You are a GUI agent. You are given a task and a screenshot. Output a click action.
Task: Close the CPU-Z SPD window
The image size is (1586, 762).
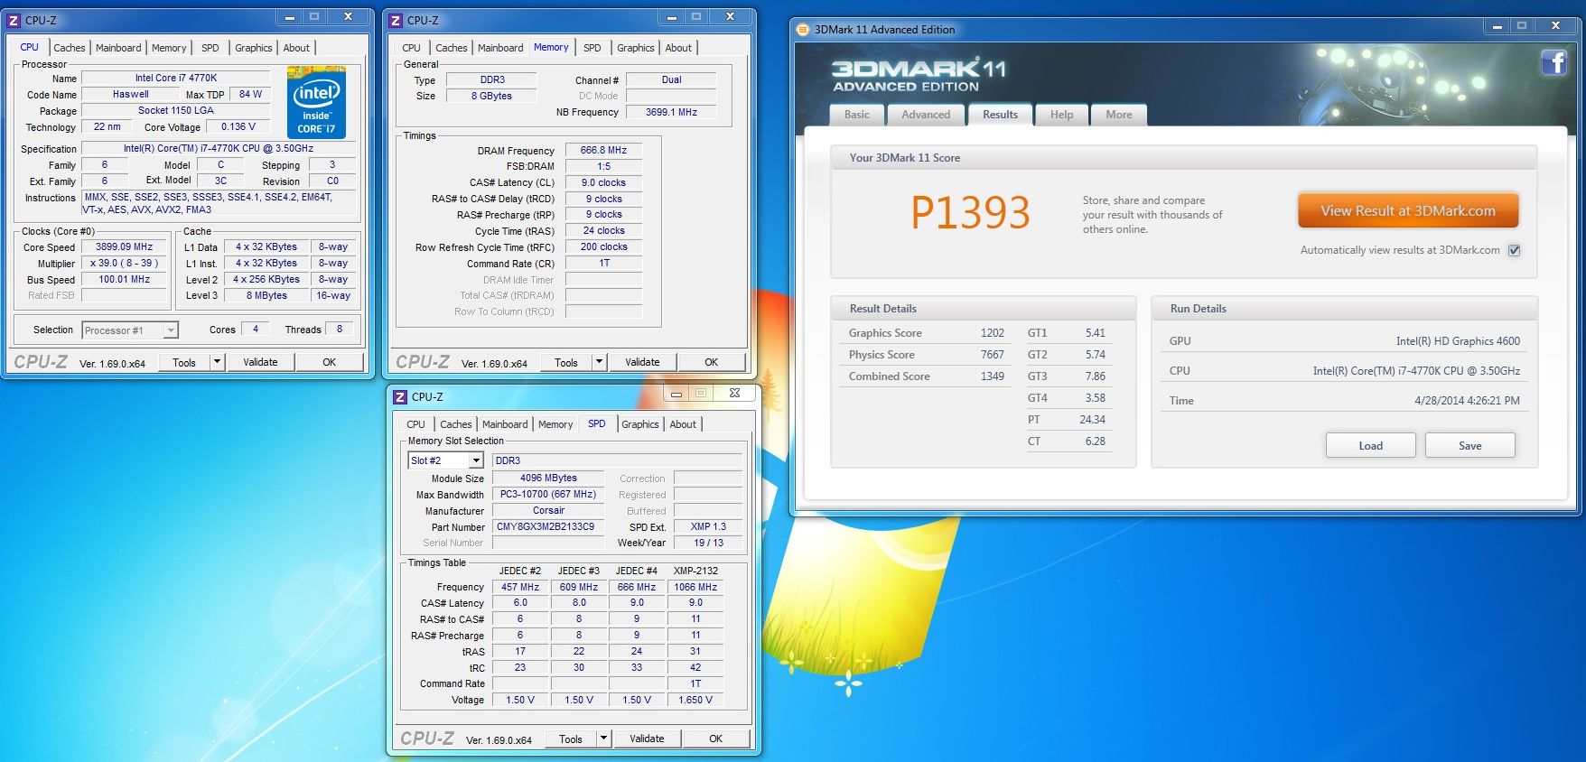[734, 394]
